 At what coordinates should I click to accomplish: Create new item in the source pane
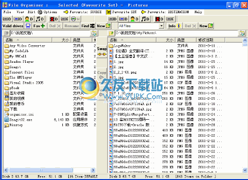(x=104, y=26)
